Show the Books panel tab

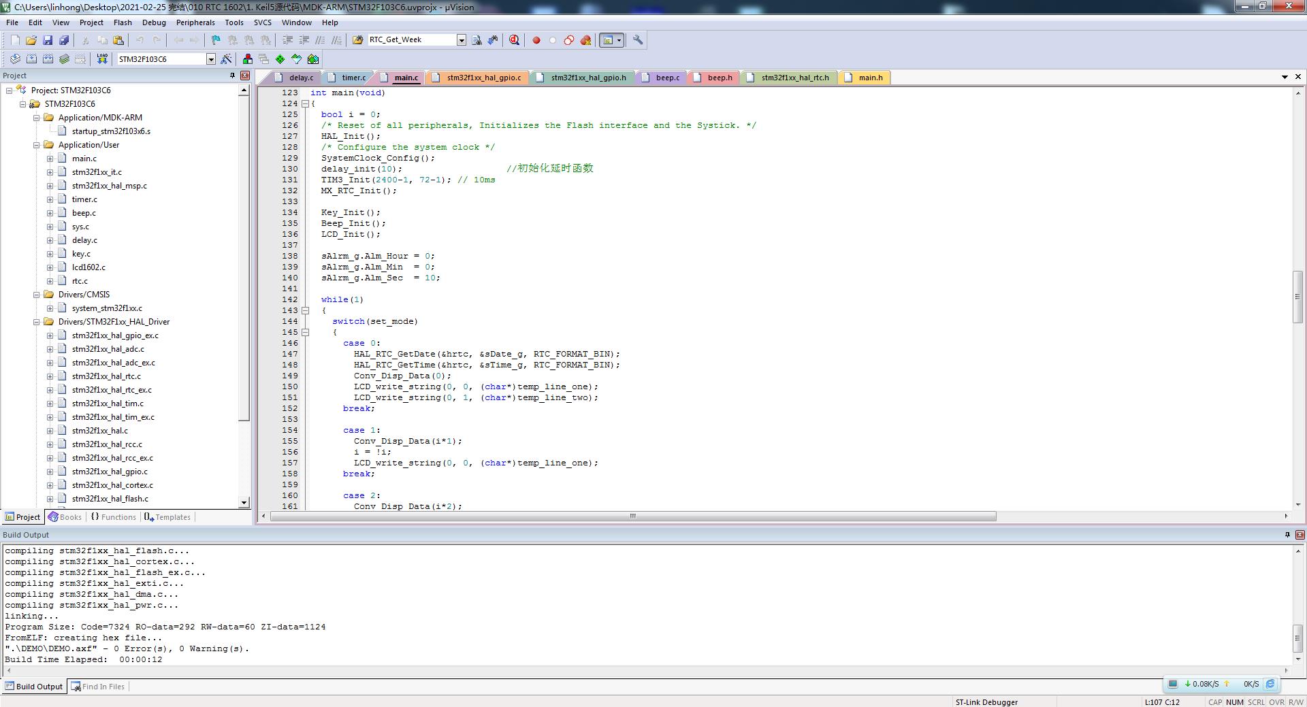pyautogui.click(x=65, y=517)
